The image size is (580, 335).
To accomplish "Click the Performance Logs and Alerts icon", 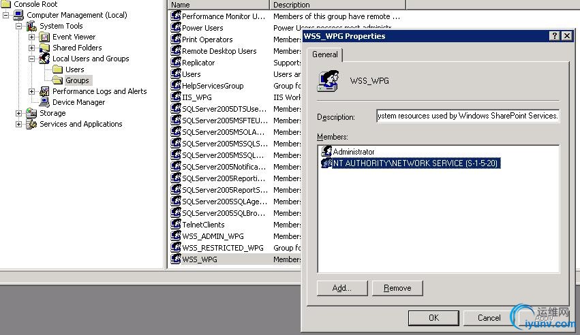I will (x=44, y=91).
